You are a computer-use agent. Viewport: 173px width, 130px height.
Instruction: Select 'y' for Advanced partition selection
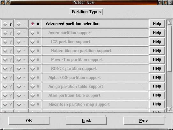8,24
